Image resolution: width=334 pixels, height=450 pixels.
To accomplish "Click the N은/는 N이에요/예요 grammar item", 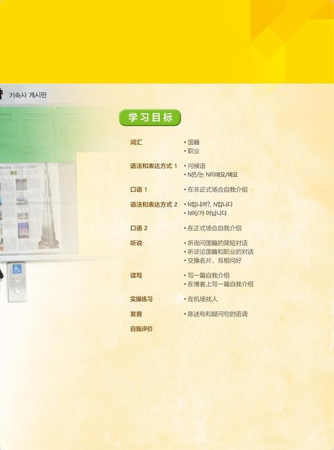I will pyautogui.click(x=213, y=175).
